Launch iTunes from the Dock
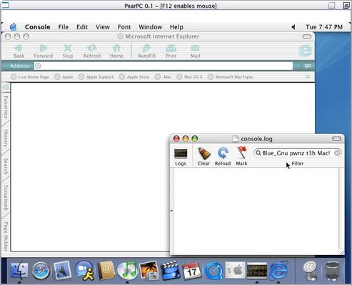The width and height of the screenshot is (352, 285). pyautogui.click(x=127, y=270)
